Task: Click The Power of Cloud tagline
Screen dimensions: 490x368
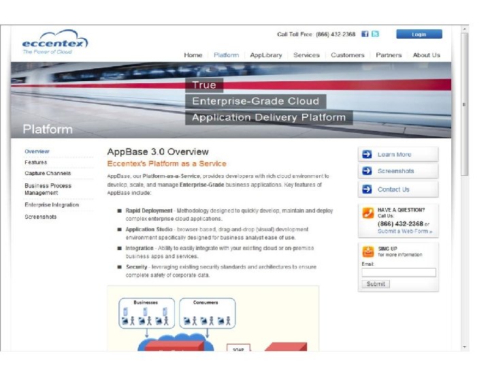Action: click(x=47, y=52)
